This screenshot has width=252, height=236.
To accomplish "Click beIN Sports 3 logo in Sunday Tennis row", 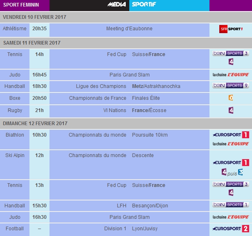I will [231, 184].
